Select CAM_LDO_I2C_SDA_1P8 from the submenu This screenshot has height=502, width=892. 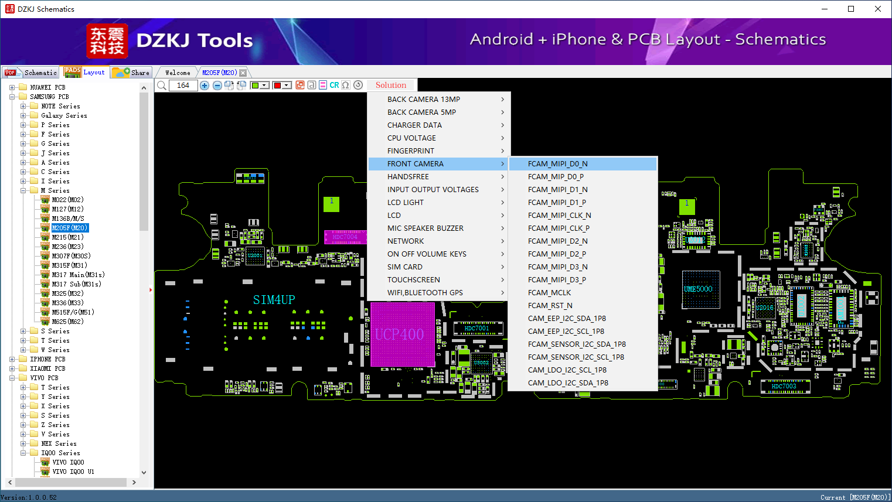tap(583, 383)
